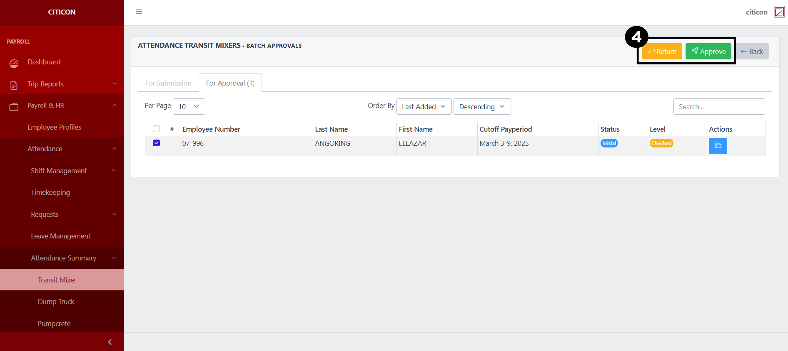The width and height of the screenshot is (788, 351).
Task: Toggle the select-all header checkbox
Action: click(x=157, y=129)
